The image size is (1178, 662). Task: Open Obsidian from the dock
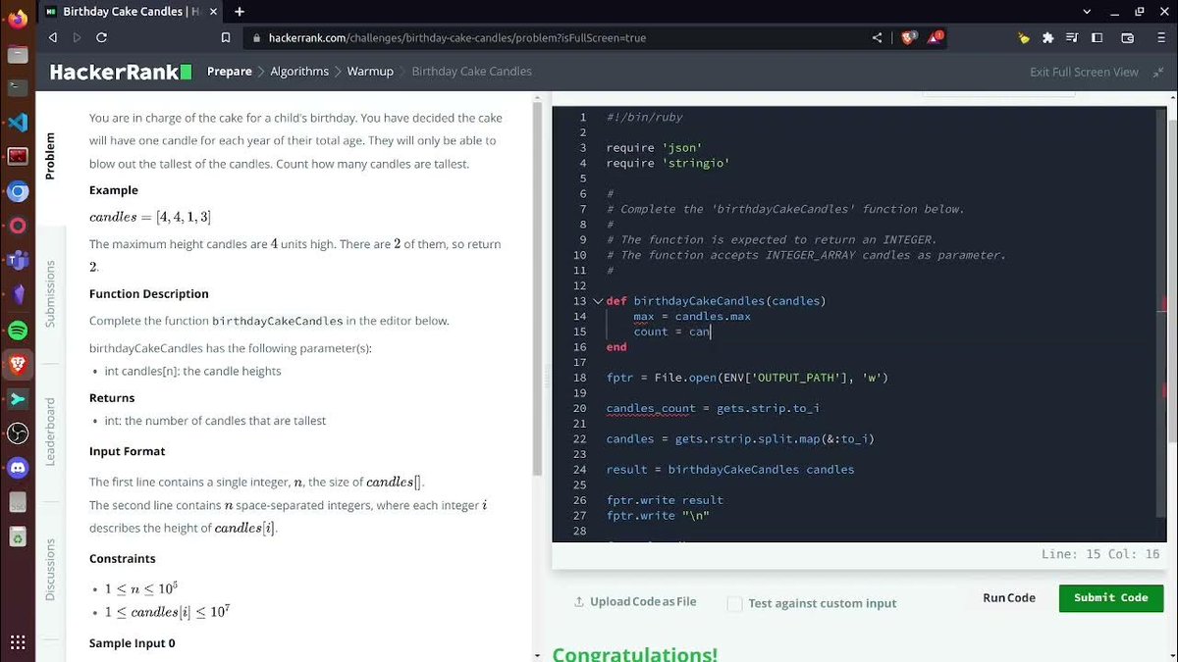[x=17, y=294]
